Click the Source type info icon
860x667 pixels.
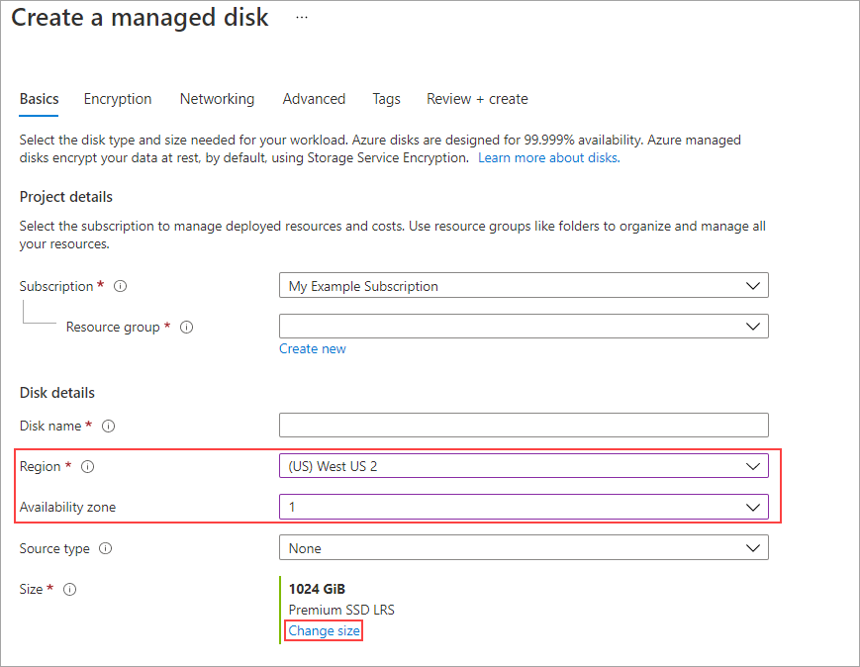click(x=106, y=548)
